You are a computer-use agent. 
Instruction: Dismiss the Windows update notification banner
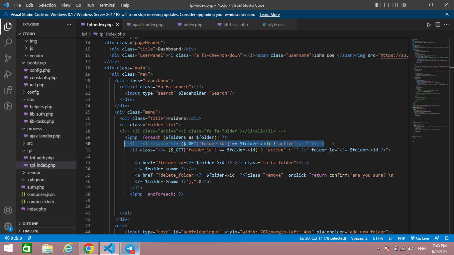tap(447, 14)
